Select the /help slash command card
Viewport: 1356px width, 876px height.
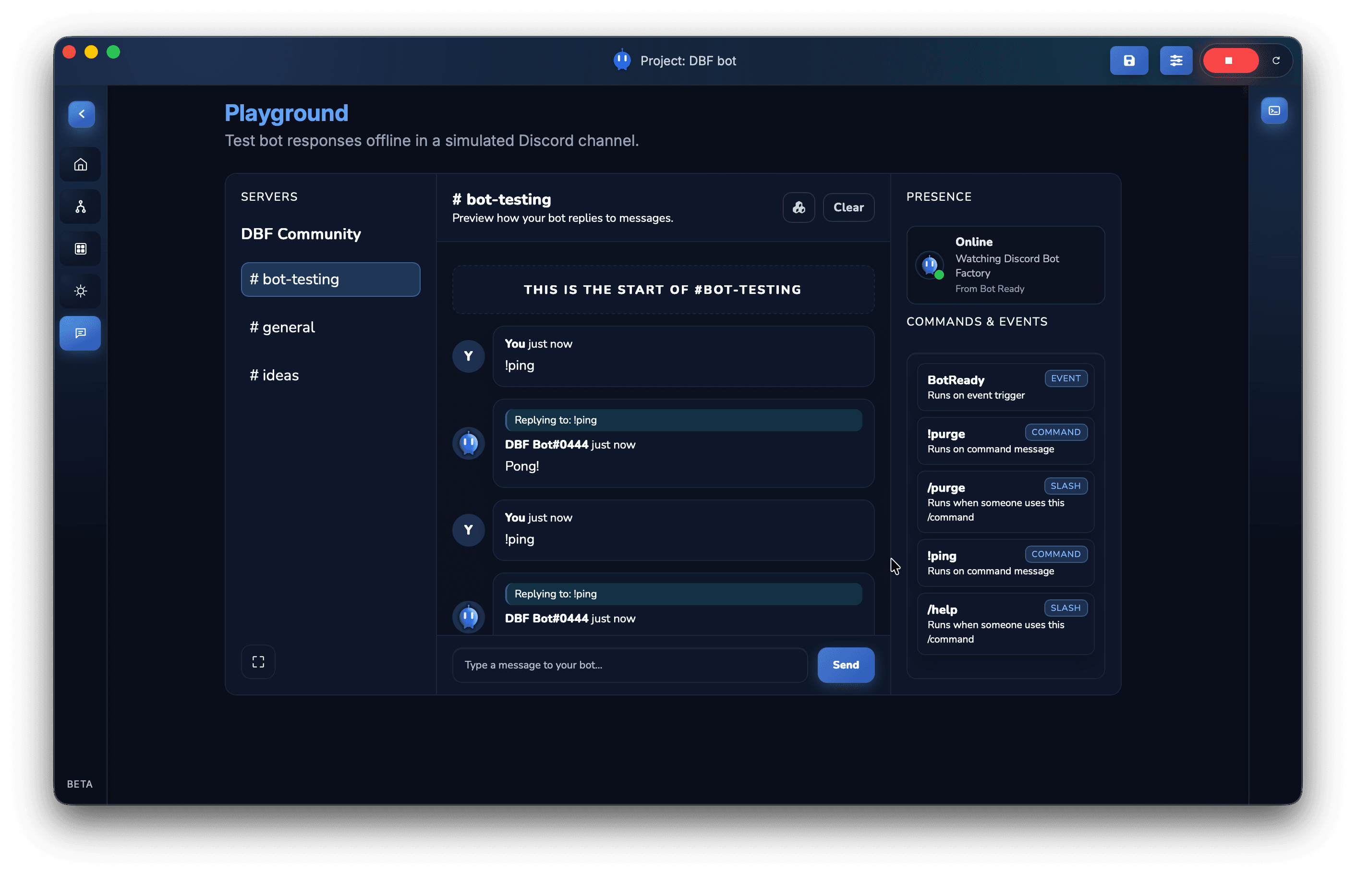click(1004, 623)
